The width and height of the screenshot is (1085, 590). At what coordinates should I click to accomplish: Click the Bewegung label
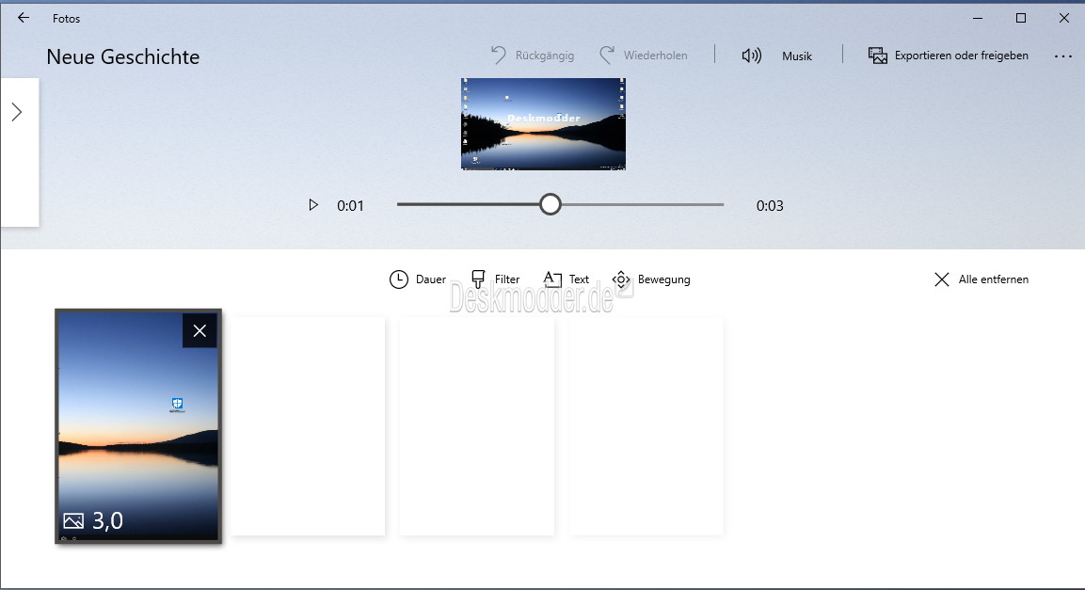(x=663, y=279)
